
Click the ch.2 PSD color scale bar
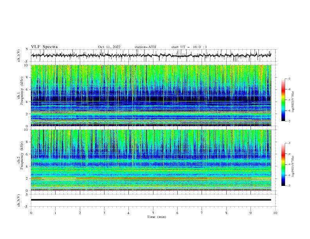pos(283,164)
